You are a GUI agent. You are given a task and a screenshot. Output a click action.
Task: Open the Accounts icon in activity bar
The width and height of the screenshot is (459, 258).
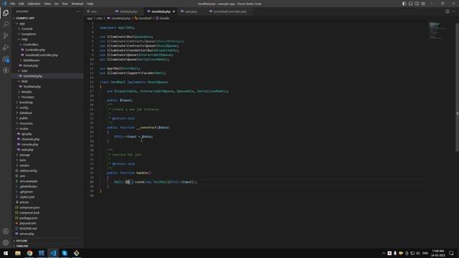click(6, 231)
